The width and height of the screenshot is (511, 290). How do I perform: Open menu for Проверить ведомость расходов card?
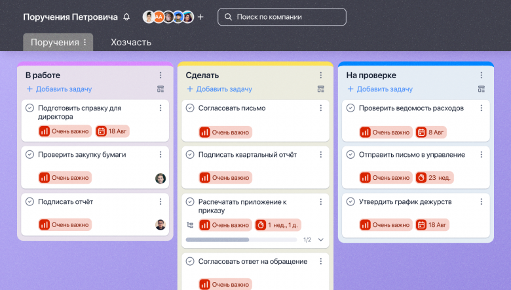481,108
